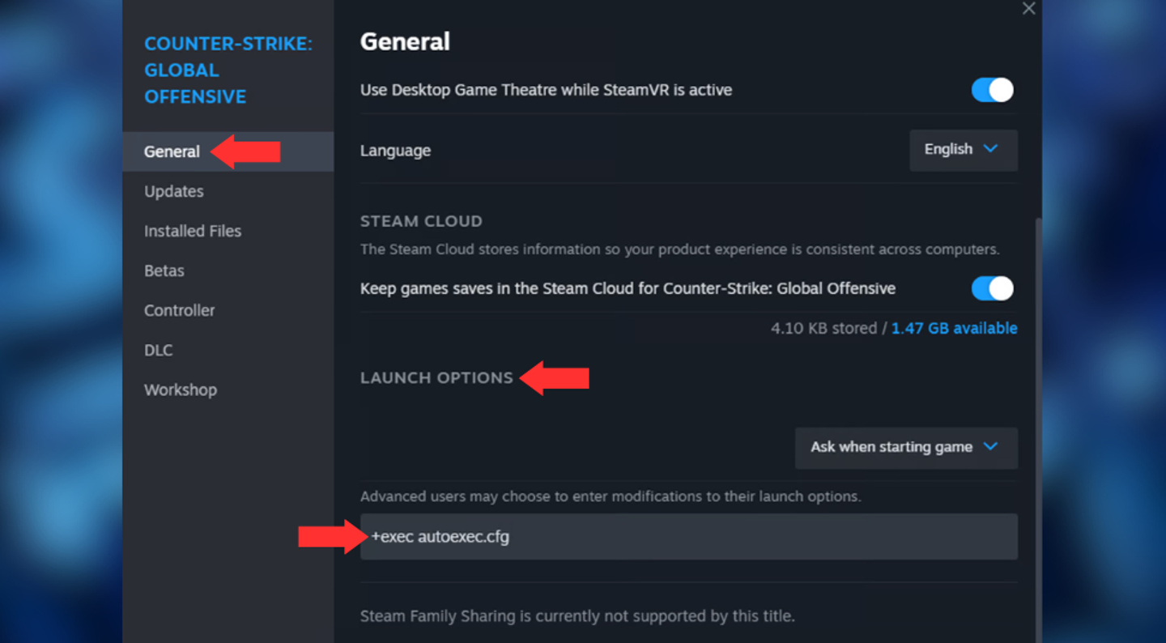Viewport: 1166px width, 643px height.
Task: Expand the 'Ask when starting game' launch selector
Action: [905, 448]
